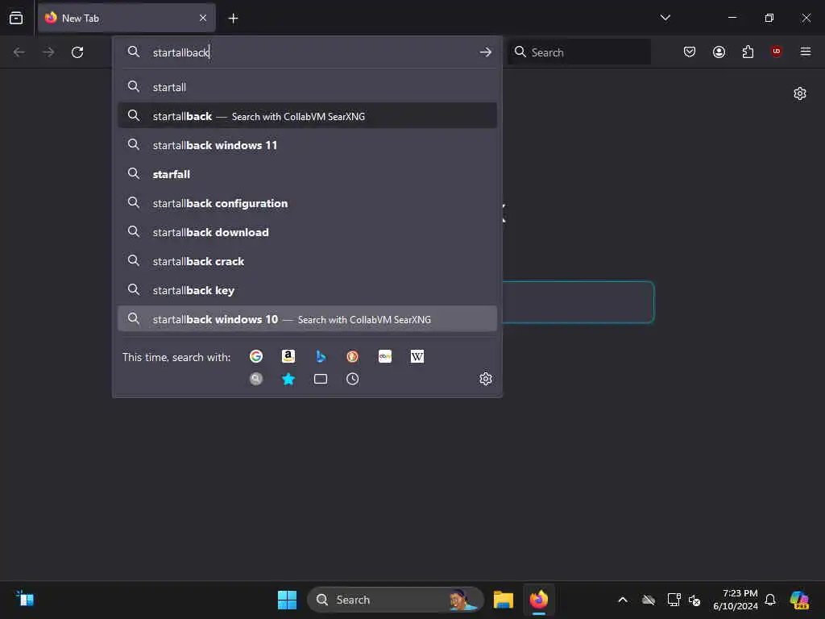Click the new tab page search field
This screenshot has height=619, width=825.
(x=578, y=302)
